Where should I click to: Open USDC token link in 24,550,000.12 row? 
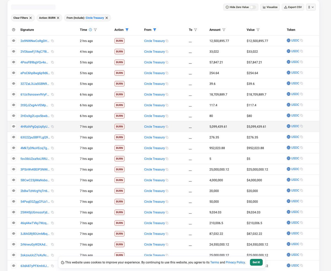pos(295,244)
